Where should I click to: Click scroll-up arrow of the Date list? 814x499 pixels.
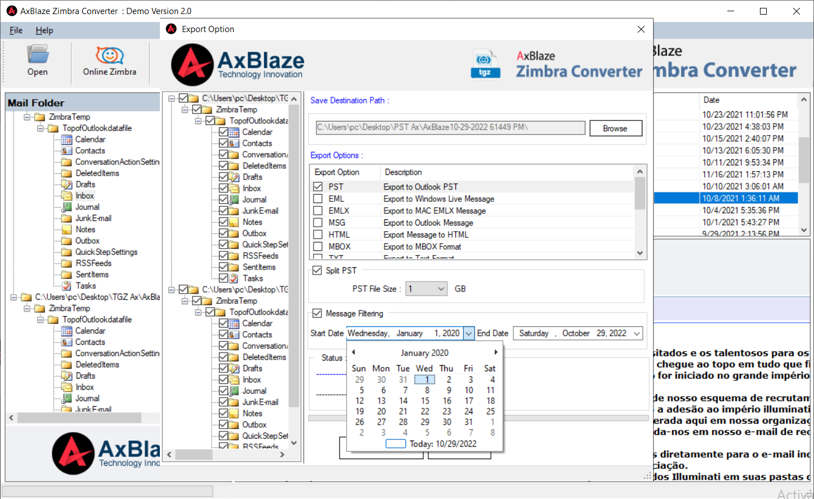[x=803, y=100]
